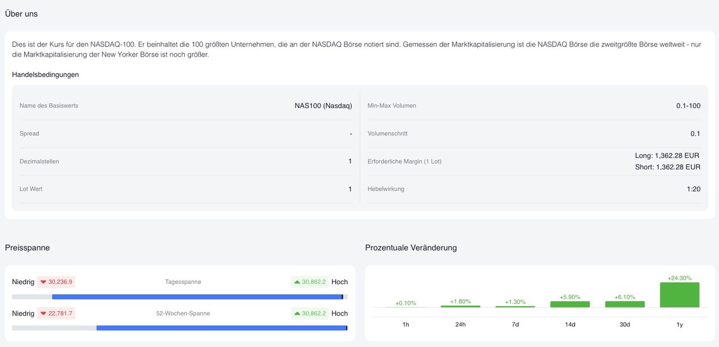This screenshot has width=719, height=347.
Task: Click the +5.90% value label
Action: point(570,297)
